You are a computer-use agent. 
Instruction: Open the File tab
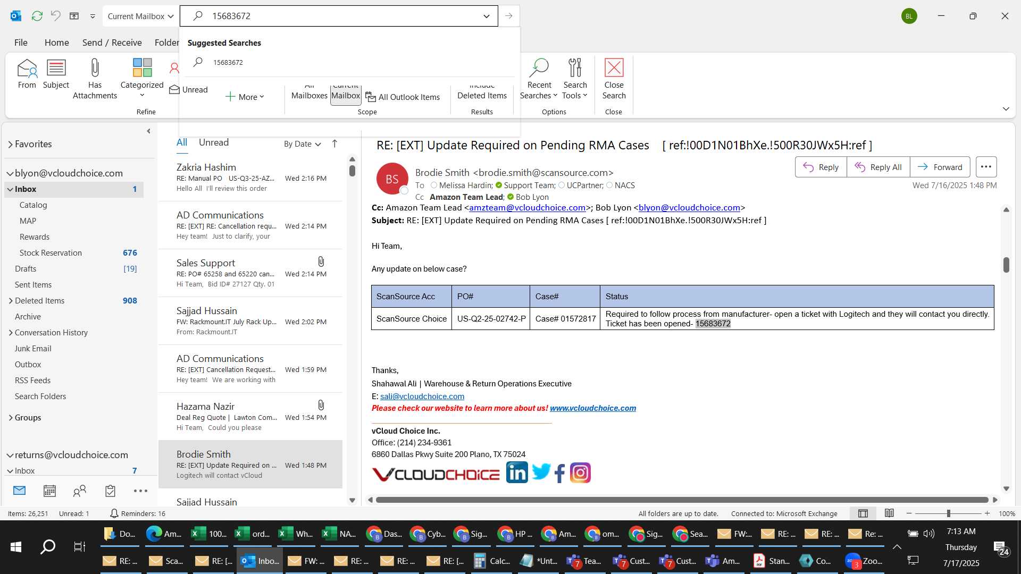[21, 43]
